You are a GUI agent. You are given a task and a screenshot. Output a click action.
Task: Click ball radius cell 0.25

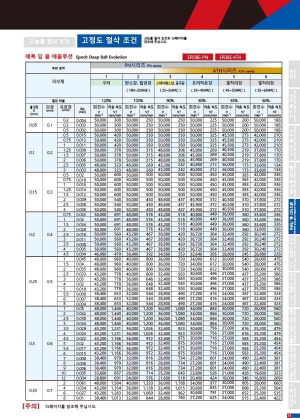pyautogui.click(x=33, y=281)
